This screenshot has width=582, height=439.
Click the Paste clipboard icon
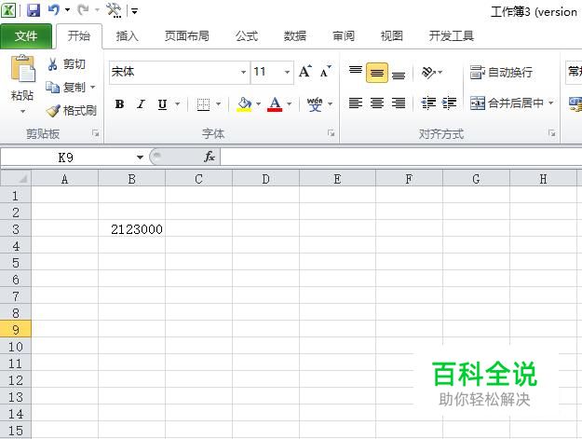pyautogui.click(x=22, y=69)
